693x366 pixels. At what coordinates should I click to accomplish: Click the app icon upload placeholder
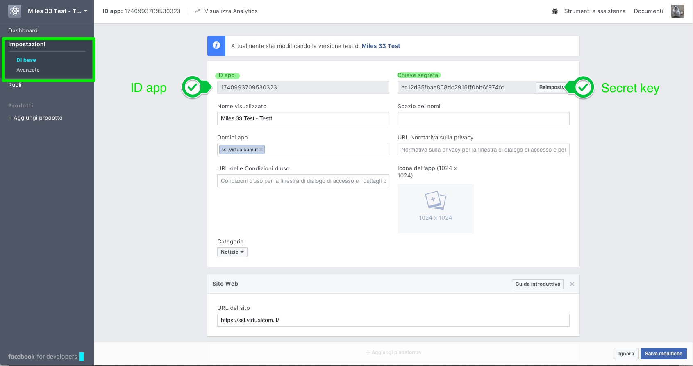click(435, 208)
